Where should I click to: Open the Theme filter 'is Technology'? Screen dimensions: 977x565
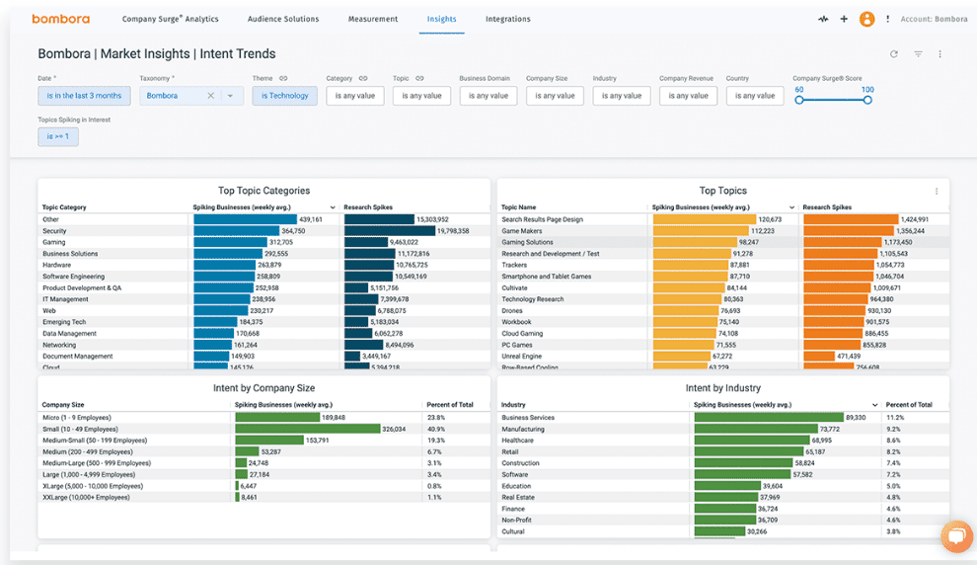pos(285,96)
